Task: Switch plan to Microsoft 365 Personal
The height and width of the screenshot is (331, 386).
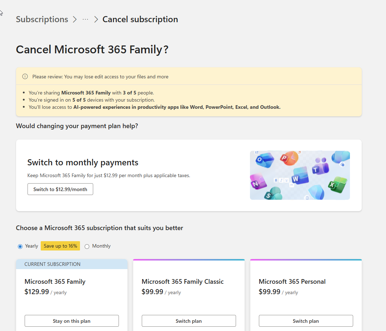Action: [x=306, y=321]
